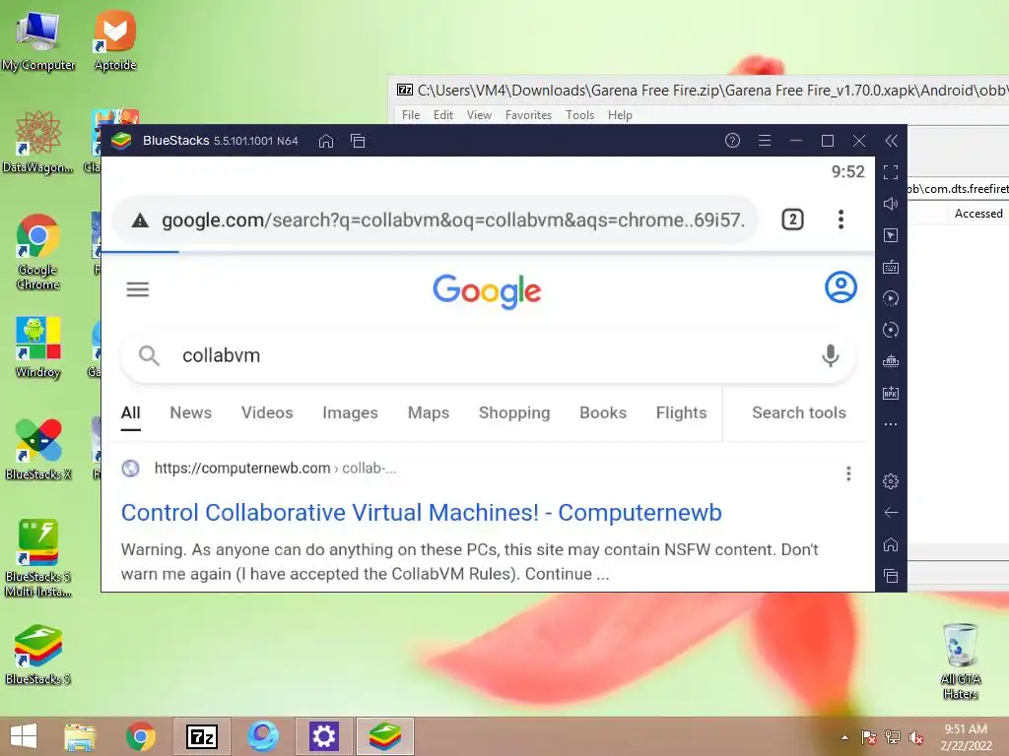The image size is (1009, 756).
Task: Click the Android home icon in BlueStacks sidebar
Action: [x=891, y=544]
